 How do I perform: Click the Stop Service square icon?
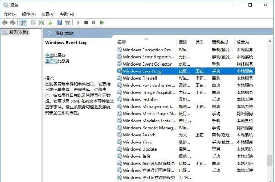(86, 23)
